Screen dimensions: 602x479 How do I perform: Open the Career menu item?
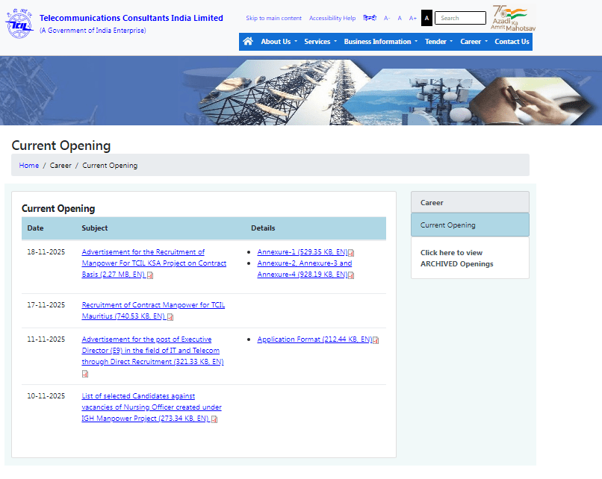[x=473, y=41]
